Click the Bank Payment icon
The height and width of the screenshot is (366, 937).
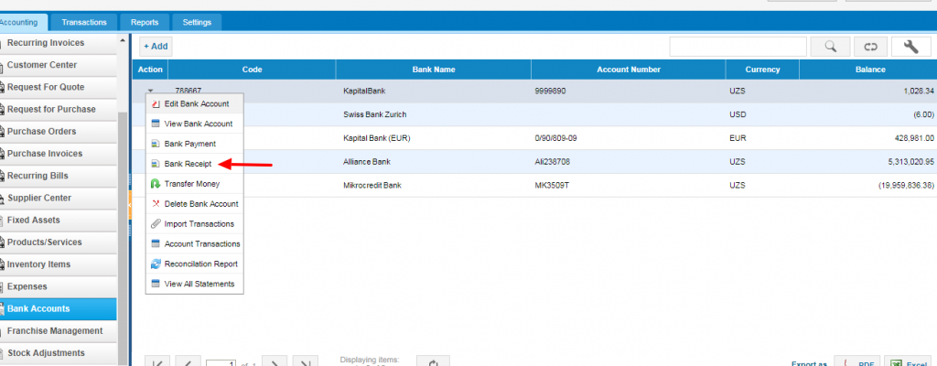(156, 145)
